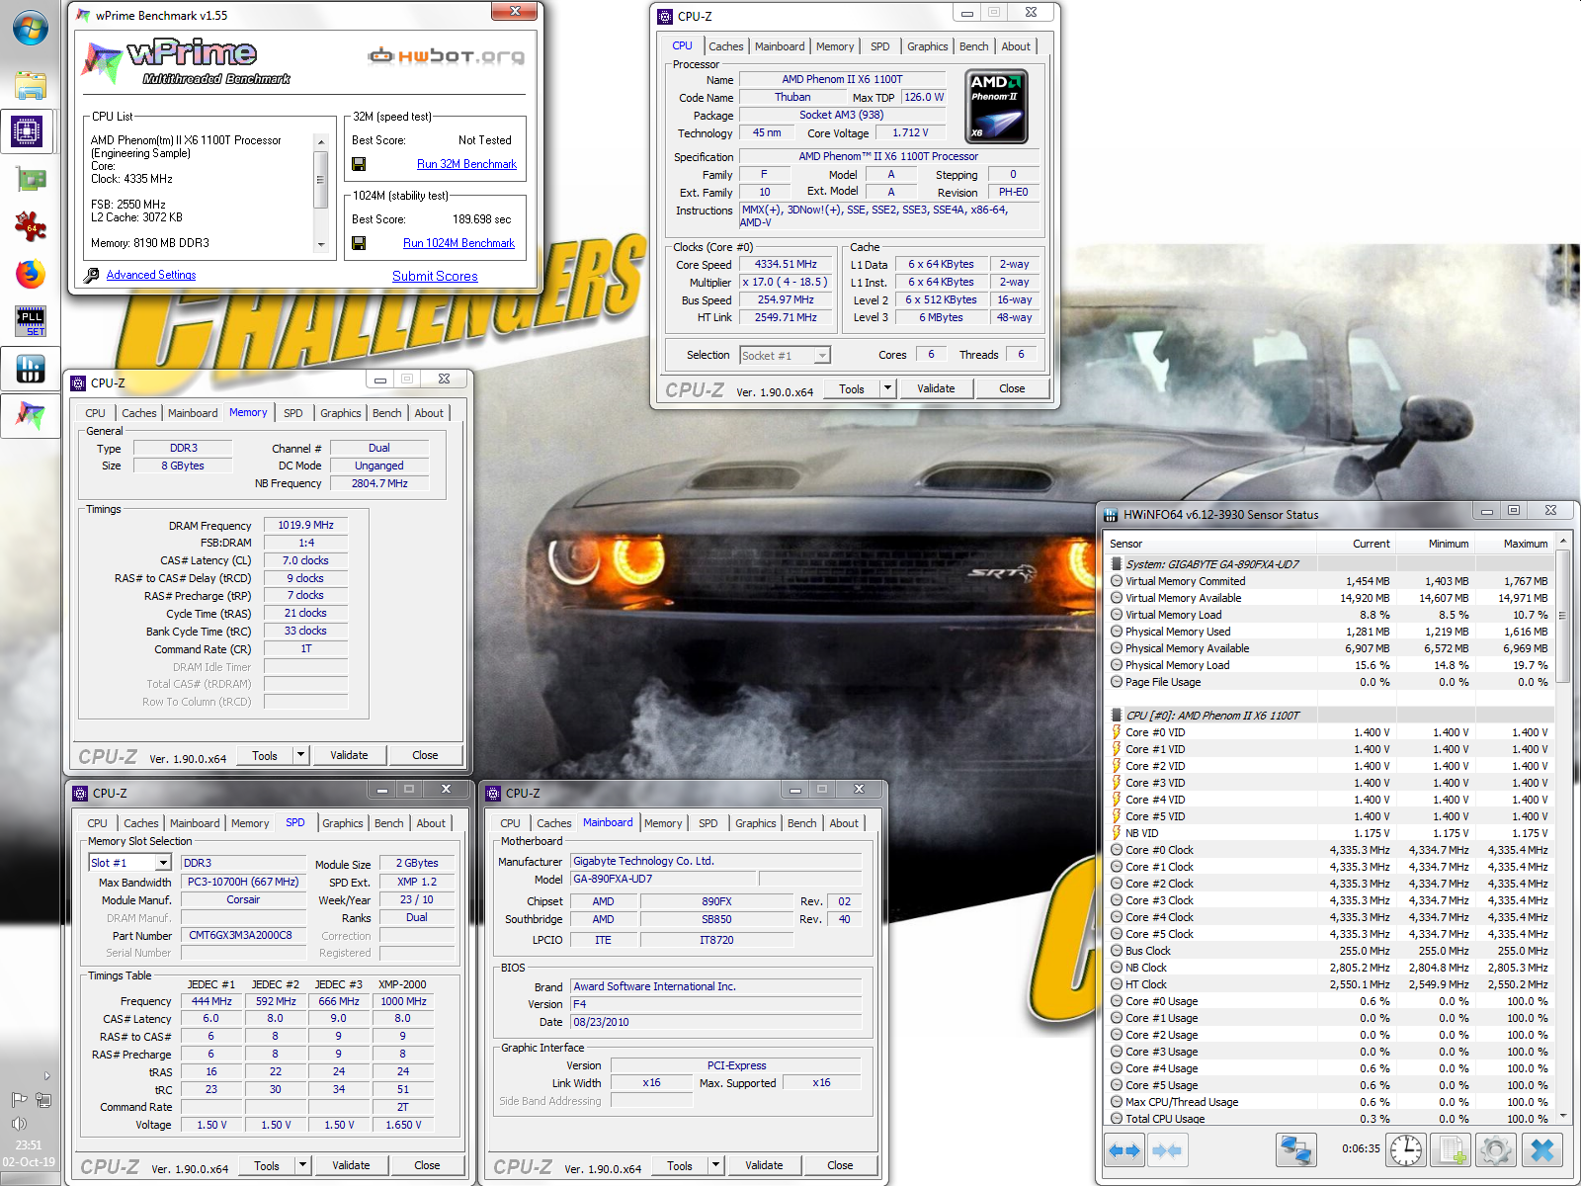Click the BIOS Date 08/23/2010 field
This screenshot has width=1581, height=1186.
(x=716, y=1022)
